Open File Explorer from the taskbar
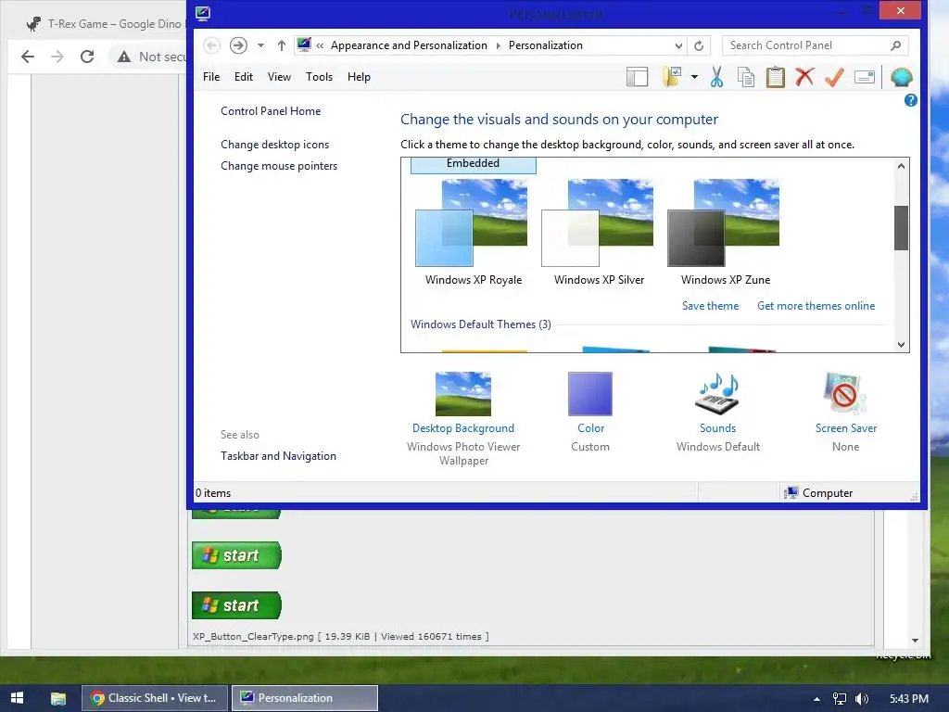The width and height of the screenshot is (949, 712). tap(58, 698)
